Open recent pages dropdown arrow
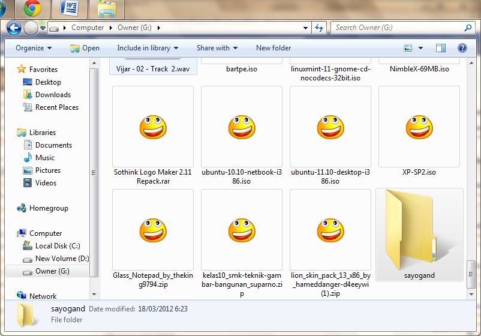Screen dimensions: 481x336 pyautogui.click(x=43, y=28)
